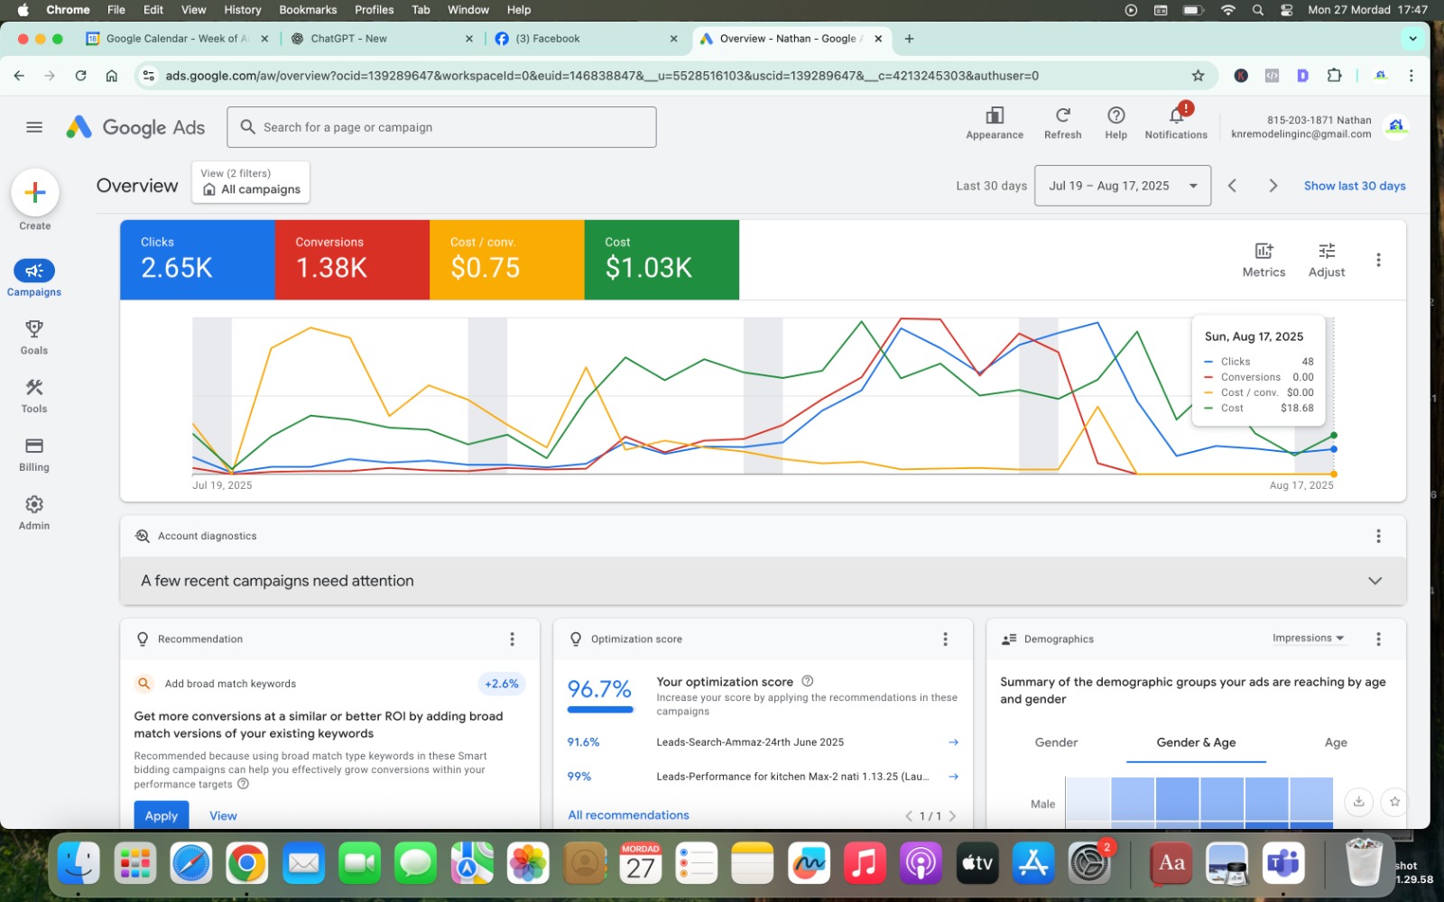
Task: Click the Notifications bell icon
Action: (x=1176, y=116)
